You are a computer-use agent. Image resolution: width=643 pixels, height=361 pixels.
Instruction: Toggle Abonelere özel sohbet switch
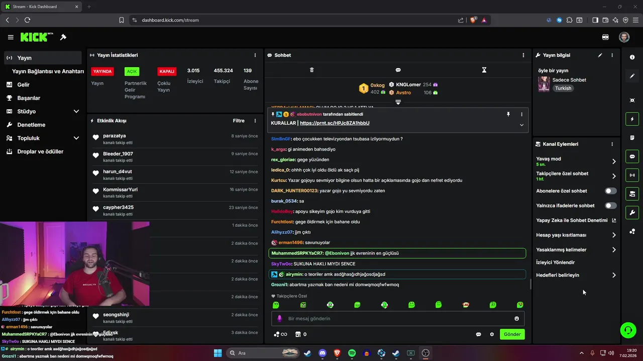[611, 191]
